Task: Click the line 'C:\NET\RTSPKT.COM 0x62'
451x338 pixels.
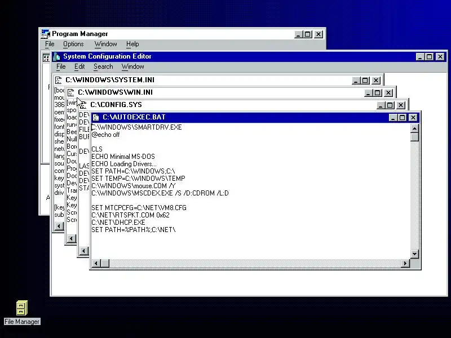Action: pos(130,215)
